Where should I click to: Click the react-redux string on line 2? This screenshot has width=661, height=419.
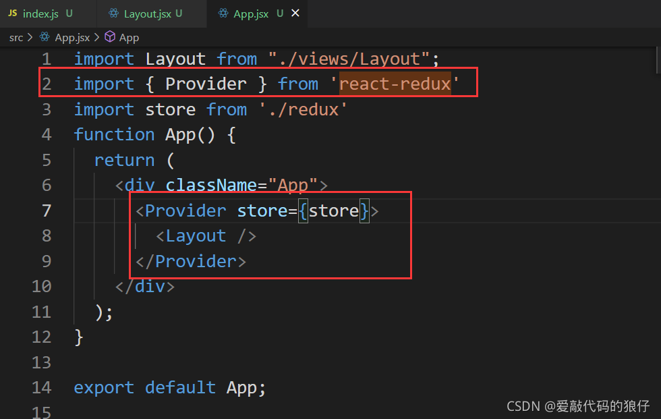coord(395,84)
